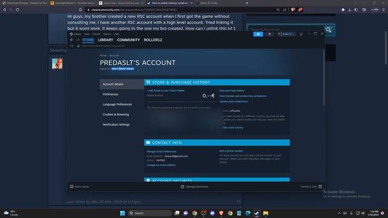
Task: Switch to the COMMUNITY tab
Action: [x=129, y=40]
